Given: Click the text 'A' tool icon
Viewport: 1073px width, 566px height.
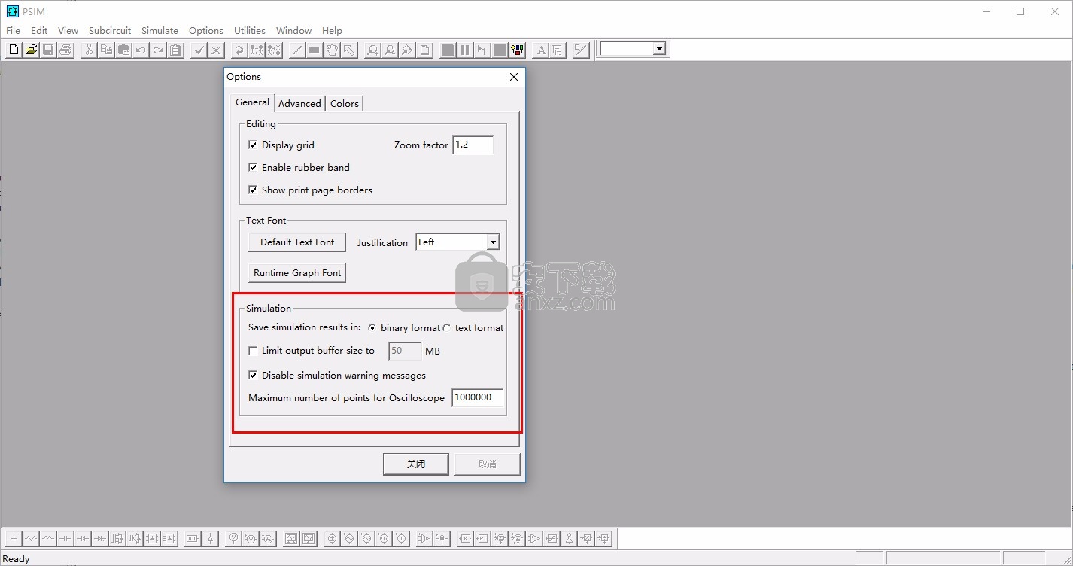Looking at the screenshot, I should pos(540,50).
